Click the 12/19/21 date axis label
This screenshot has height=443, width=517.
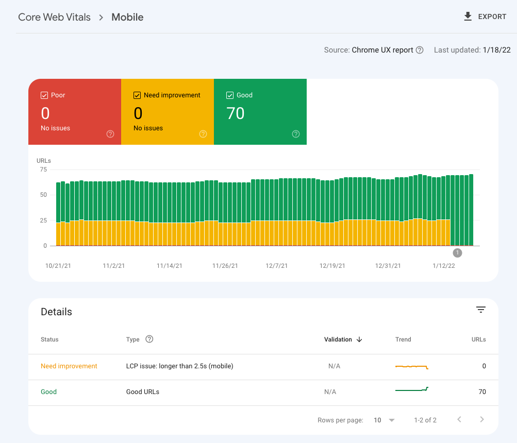click(x=332, y=266)
